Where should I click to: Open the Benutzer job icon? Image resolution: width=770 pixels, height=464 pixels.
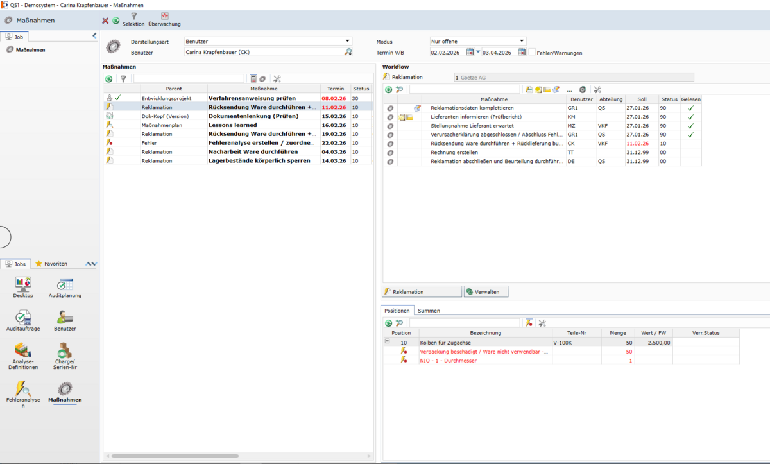[65, 320]
